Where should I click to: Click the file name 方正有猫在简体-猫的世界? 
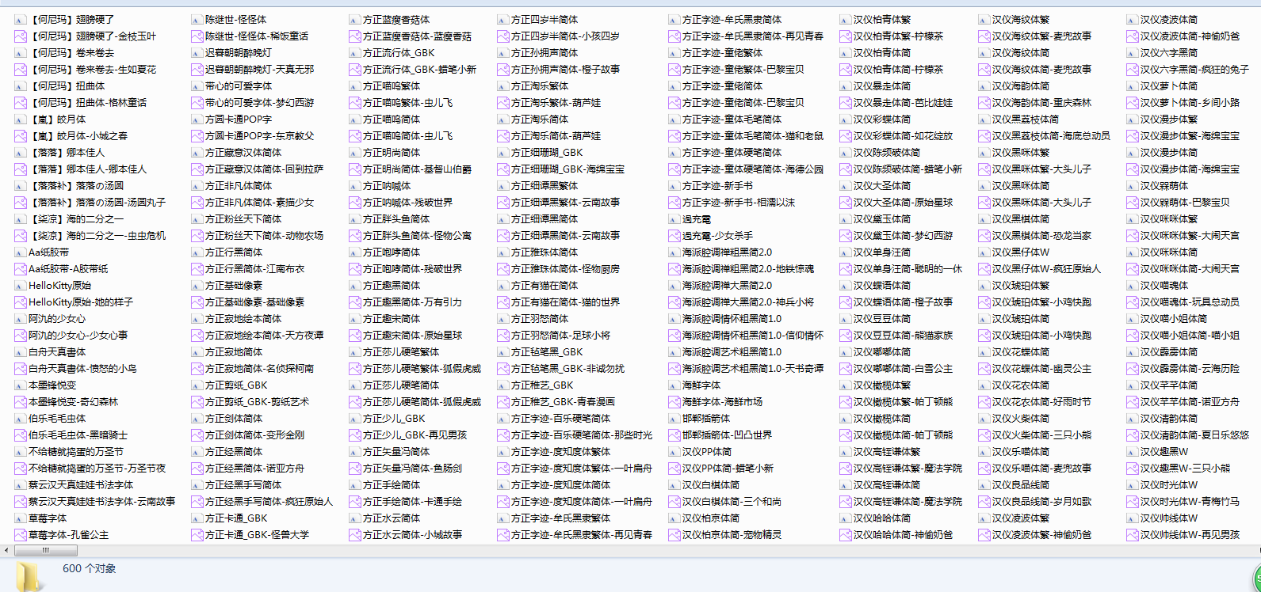(565, 302)
